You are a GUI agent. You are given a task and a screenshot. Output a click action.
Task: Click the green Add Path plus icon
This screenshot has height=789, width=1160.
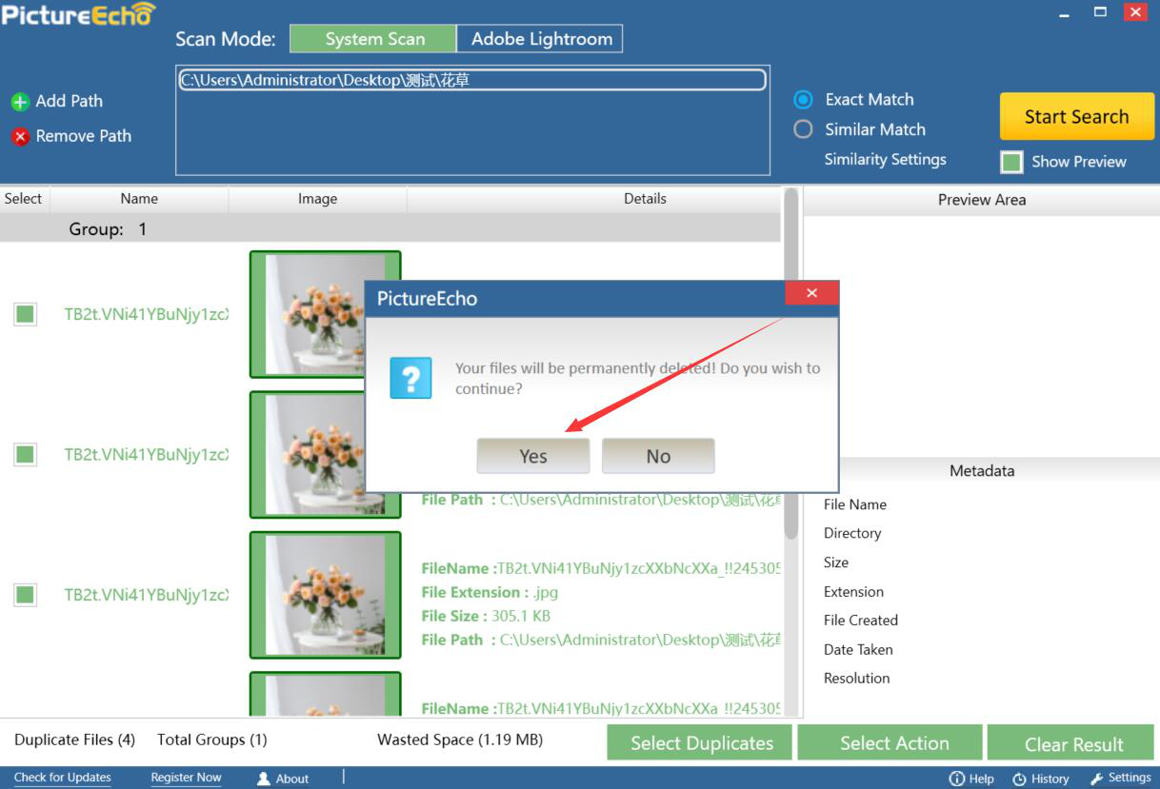(x=20, y=102)
